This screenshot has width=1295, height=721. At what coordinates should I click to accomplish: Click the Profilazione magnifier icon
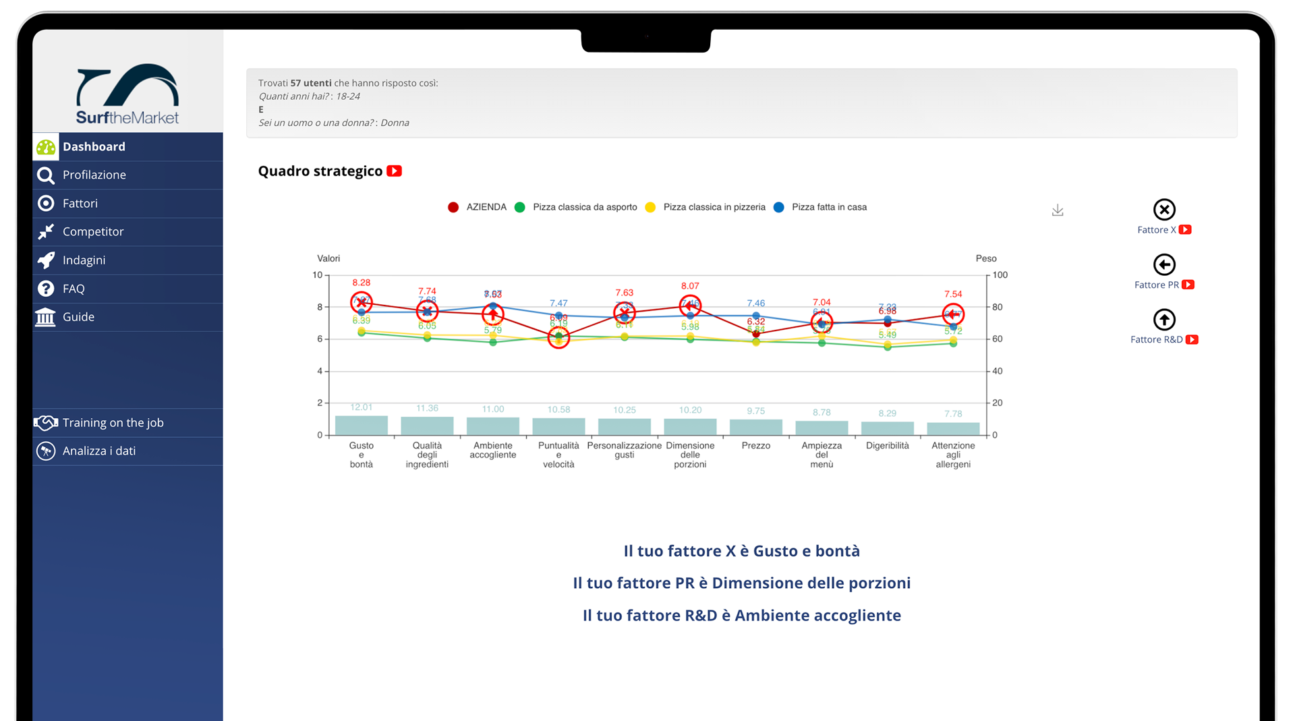(46, 175)
